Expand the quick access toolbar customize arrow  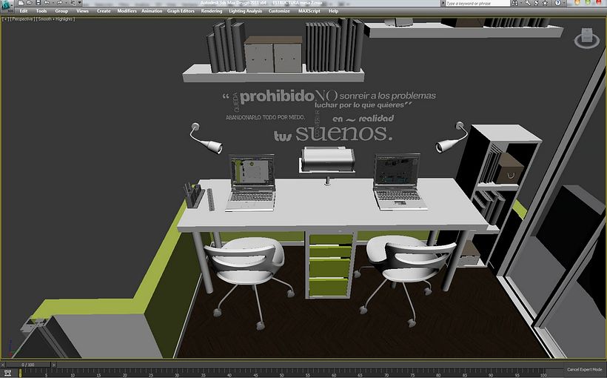[80, 3]
